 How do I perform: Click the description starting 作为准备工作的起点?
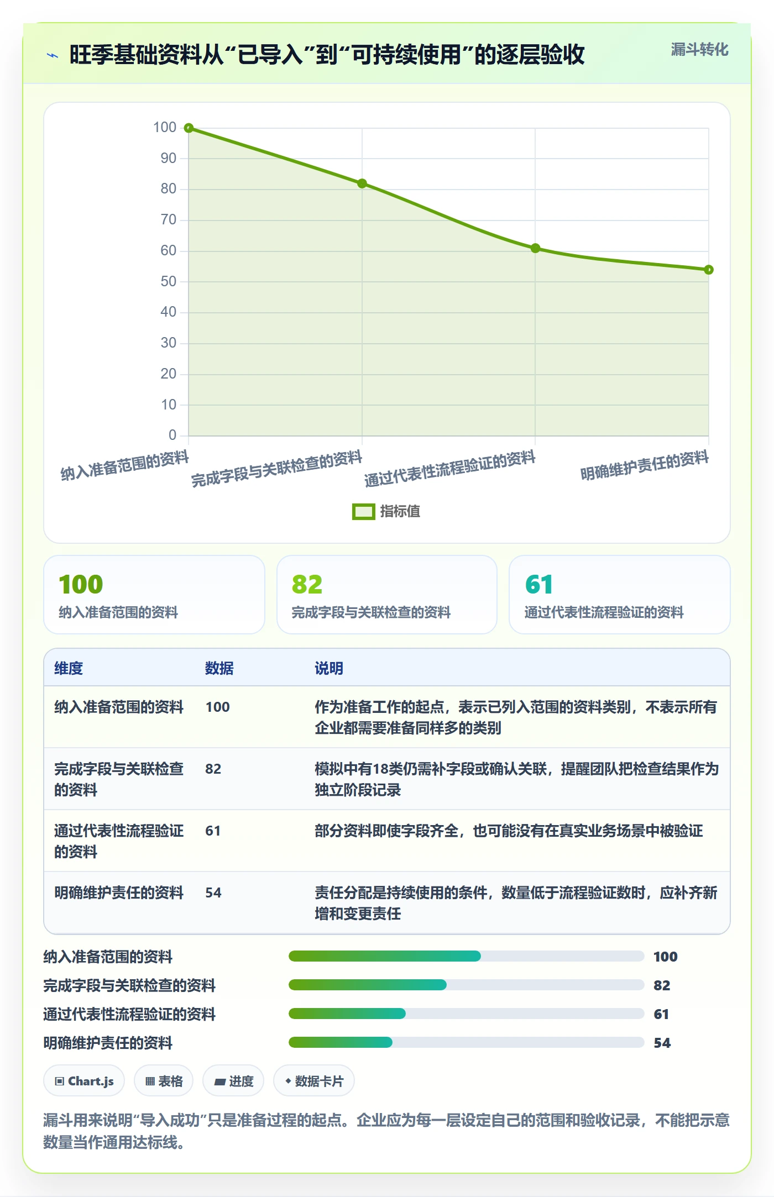tap(516, 717)
